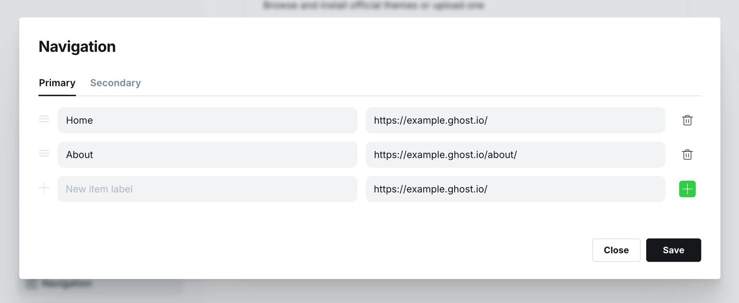Click blurred Navigation label behind the dialog
739x303 pixels.
(67, 283)
